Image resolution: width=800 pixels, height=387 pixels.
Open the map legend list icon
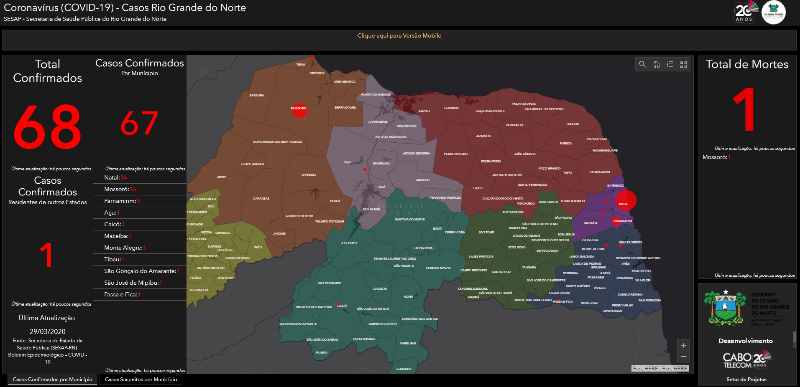[x=670, y=64]
